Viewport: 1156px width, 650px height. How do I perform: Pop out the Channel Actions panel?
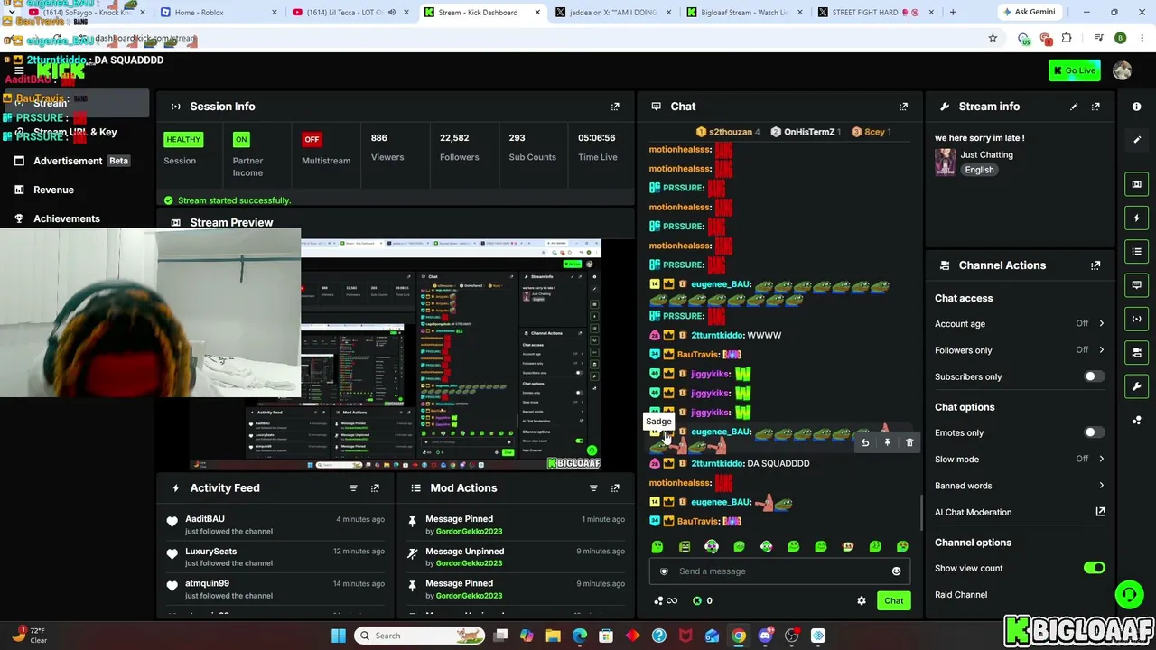1095,265
